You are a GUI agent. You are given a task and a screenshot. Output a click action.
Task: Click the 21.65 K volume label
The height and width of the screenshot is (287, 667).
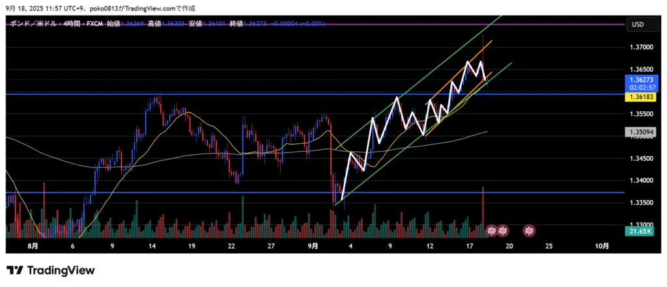pyautogui.click(x=638, y=231)
